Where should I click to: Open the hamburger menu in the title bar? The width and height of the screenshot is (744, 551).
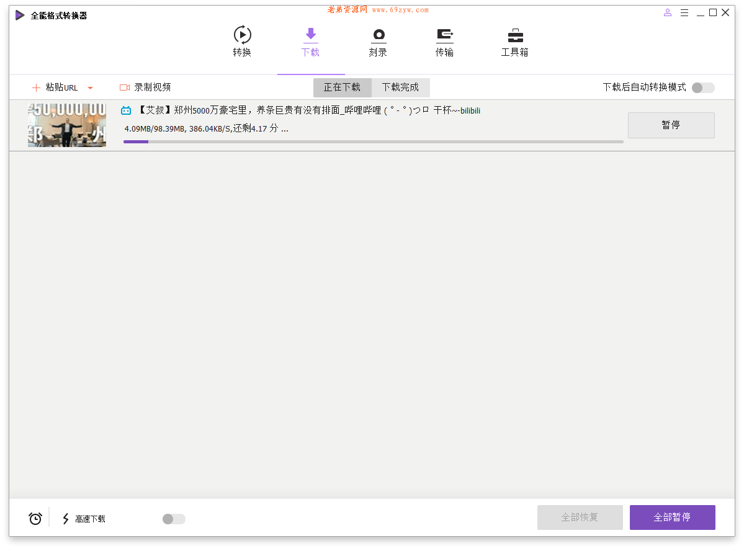click(x=684, y=13)
